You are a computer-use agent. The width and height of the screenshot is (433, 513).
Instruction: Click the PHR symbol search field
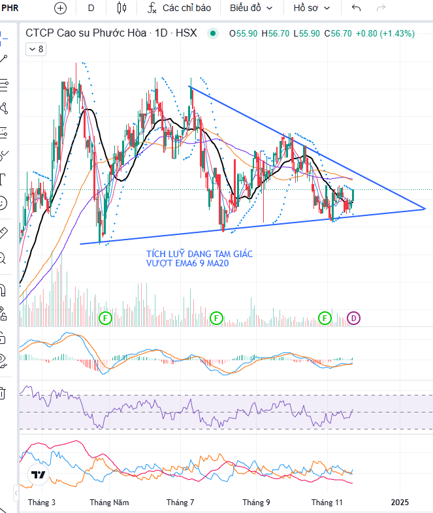10,8
